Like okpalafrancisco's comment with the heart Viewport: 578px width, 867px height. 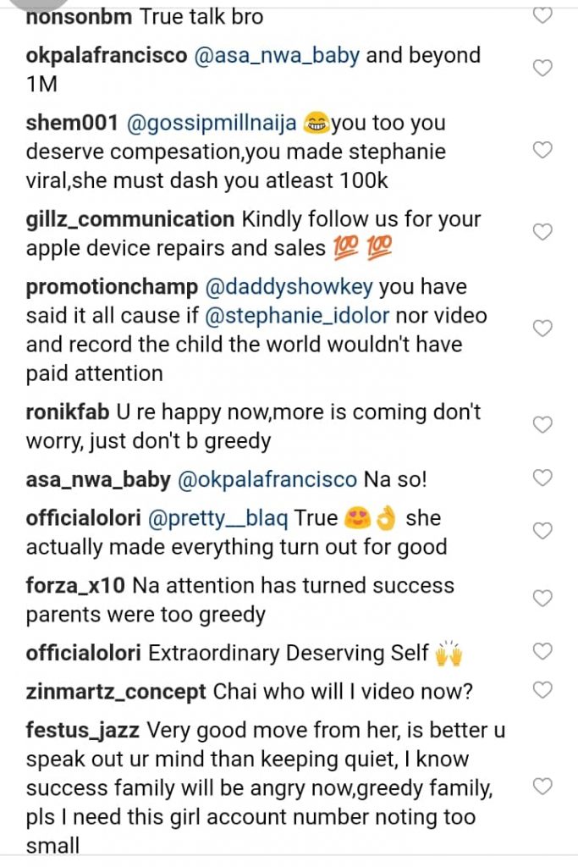(x=542, y=69)
